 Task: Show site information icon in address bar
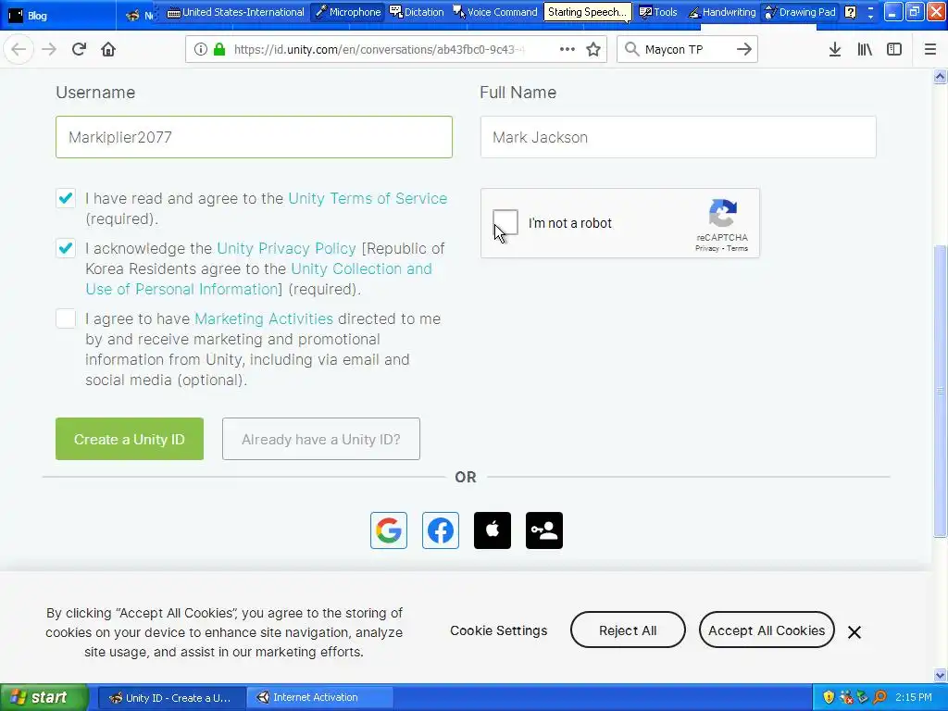click(x=200, y=49)
